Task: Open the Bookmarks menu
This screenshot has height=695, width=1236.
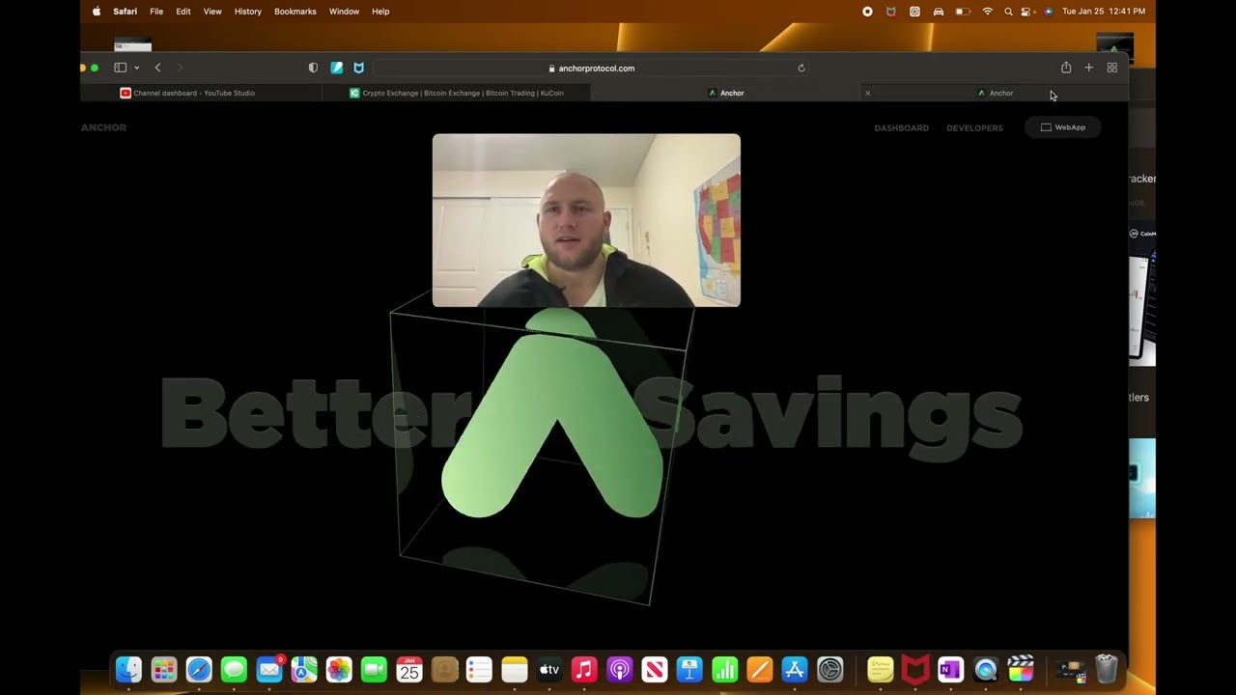Action: 295,12
